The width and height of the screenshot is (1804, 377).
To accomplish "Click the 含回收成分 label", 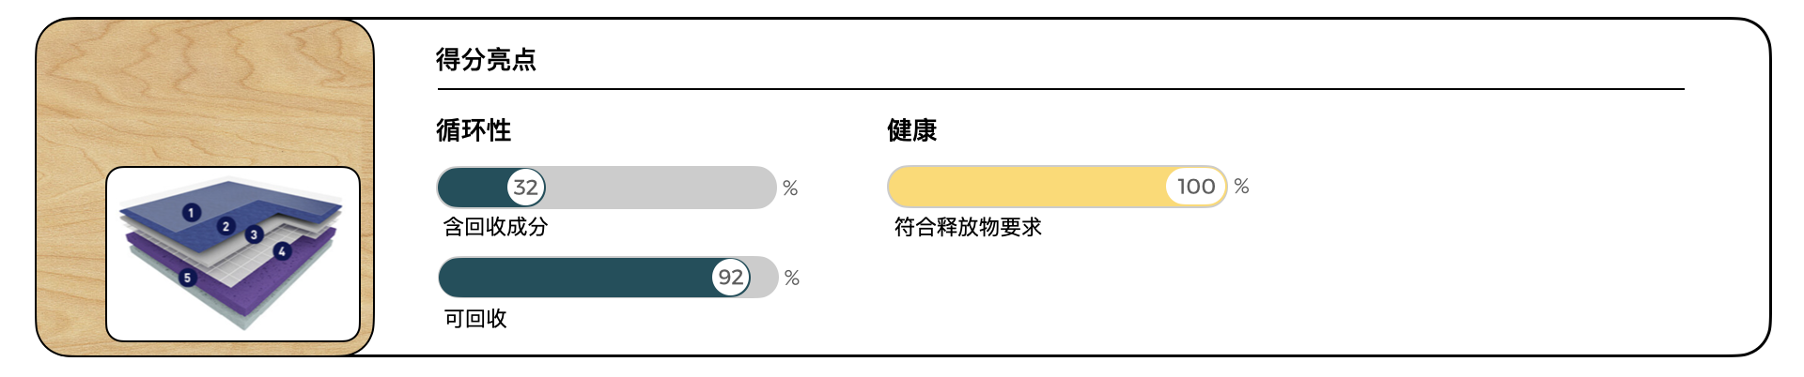I will tap(495, 227).
